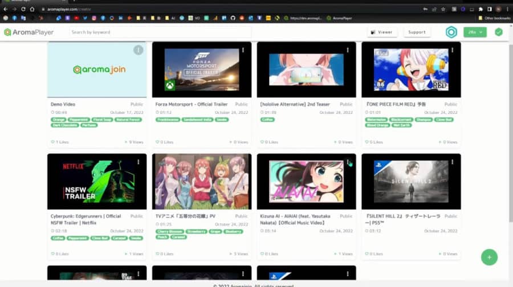Like the Forza Motorsport video heart icon
The image size is (513, 287).
(157, 142)
